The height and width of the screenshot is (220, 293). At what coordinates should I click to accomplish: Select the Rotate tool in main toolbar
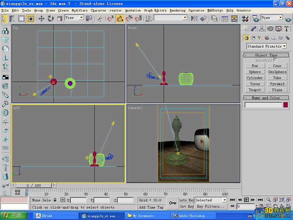point(51,18)
